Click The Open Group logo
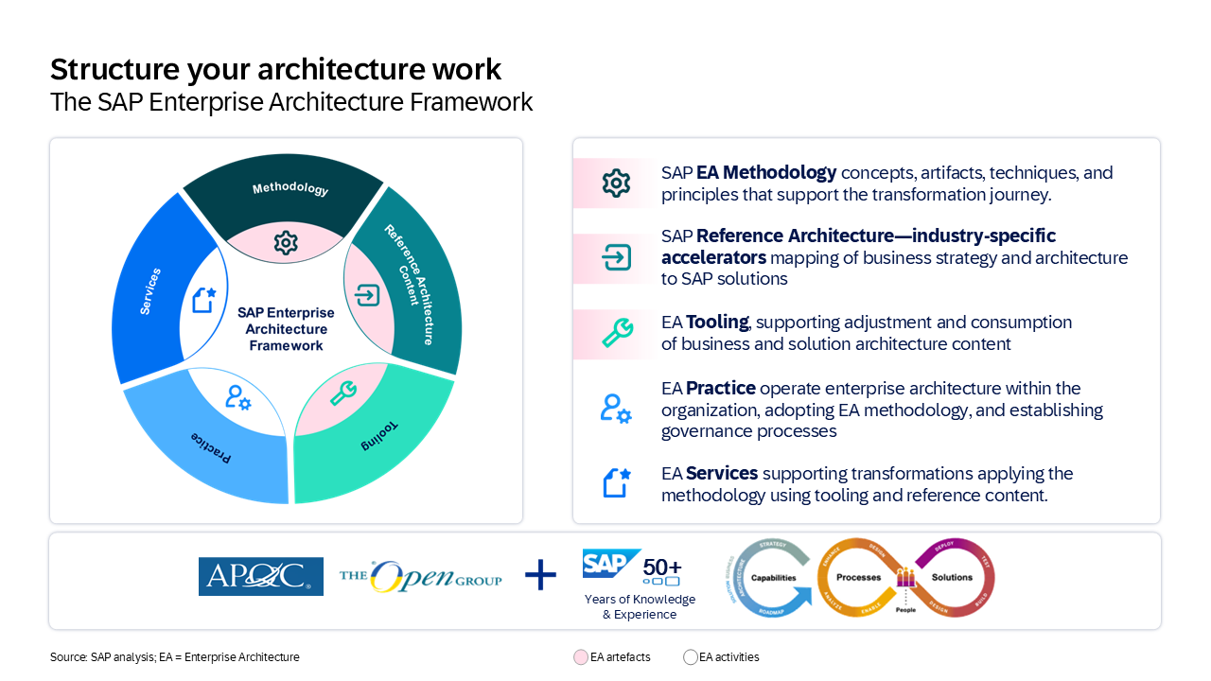 pos(420,577)
